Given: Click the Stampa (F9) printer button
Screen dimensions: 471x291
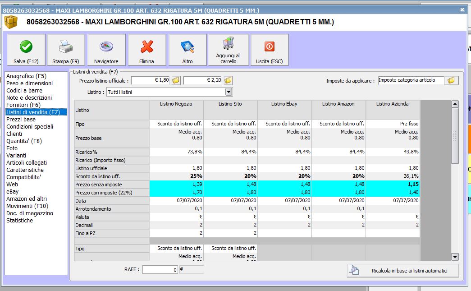Looking at the screenshot, I should click(x=66, y=50).
